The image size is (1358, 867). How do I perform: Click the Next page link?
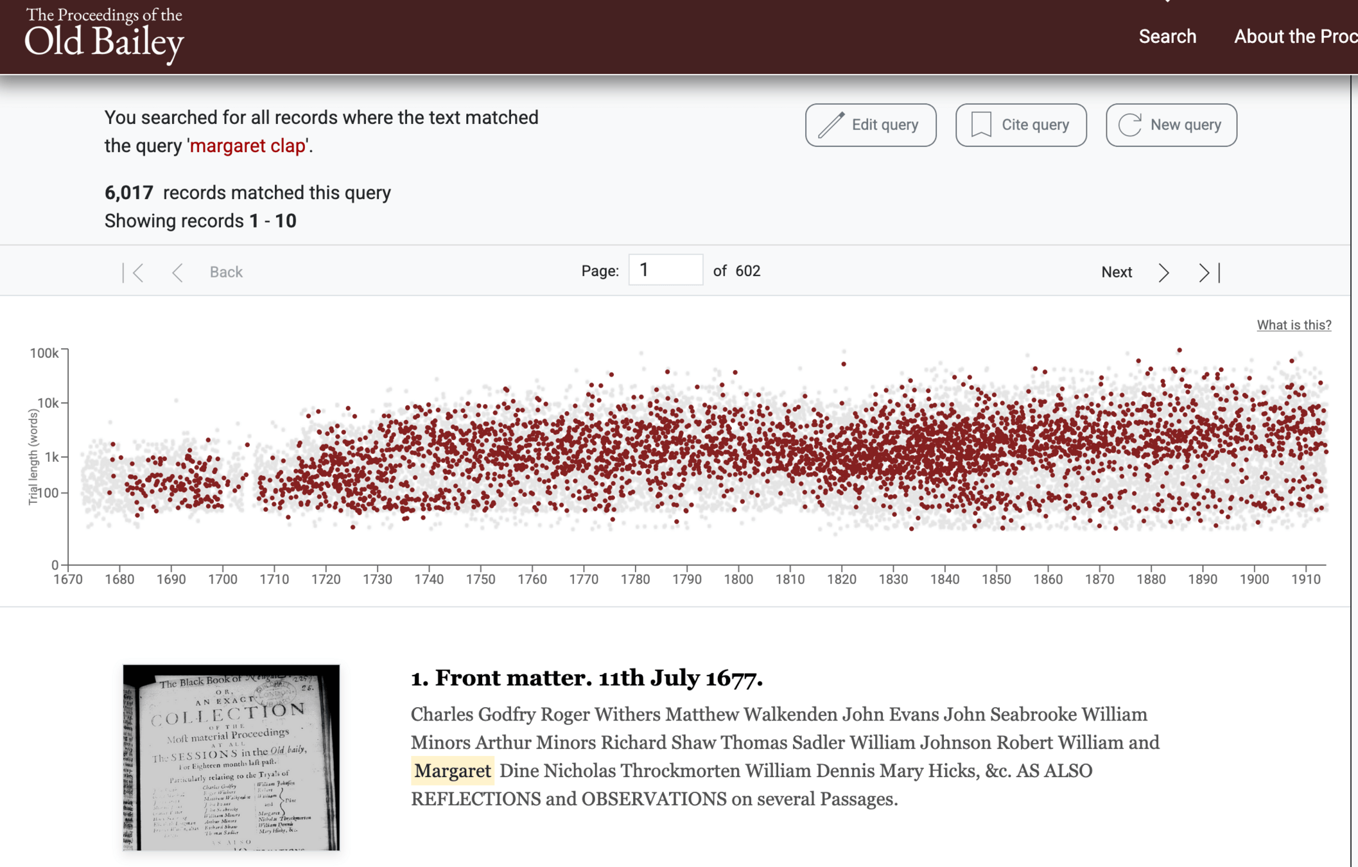(x=1116, y=272)
